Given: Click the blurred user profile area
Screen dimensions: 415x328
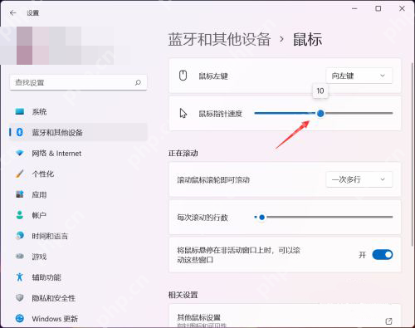Looking at the screenshot, I should point(56,46).
